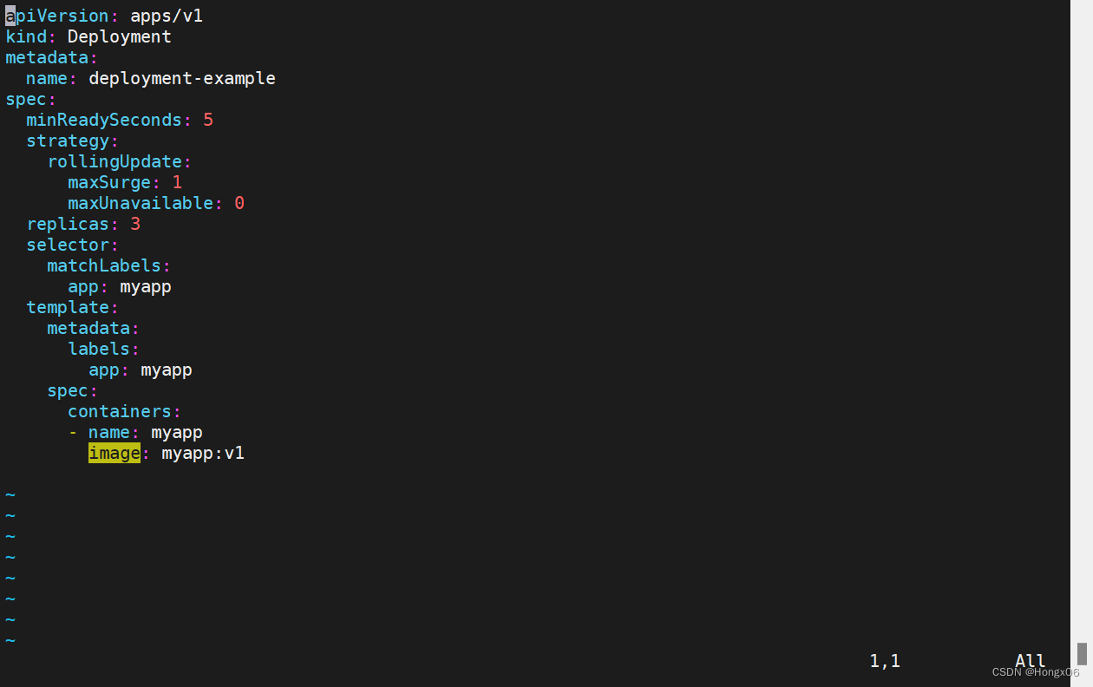Viewport: 1093px width, 687px height.
Task: Place cursor on the strategy key
Action: coord(68,141)
